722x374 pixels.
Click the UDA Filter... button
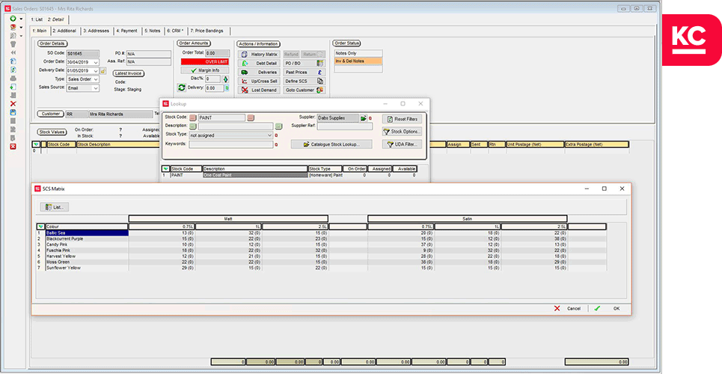point(402,144)
